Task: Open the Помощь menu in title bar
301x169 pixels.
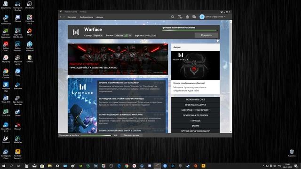Action: [83, 12]
